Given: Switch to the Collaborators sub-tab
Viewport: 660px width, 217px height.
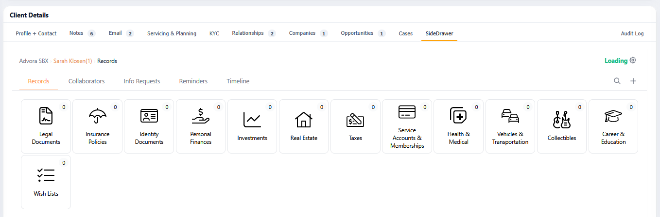Looking at the screenshot, I should (x=87, y=81).
